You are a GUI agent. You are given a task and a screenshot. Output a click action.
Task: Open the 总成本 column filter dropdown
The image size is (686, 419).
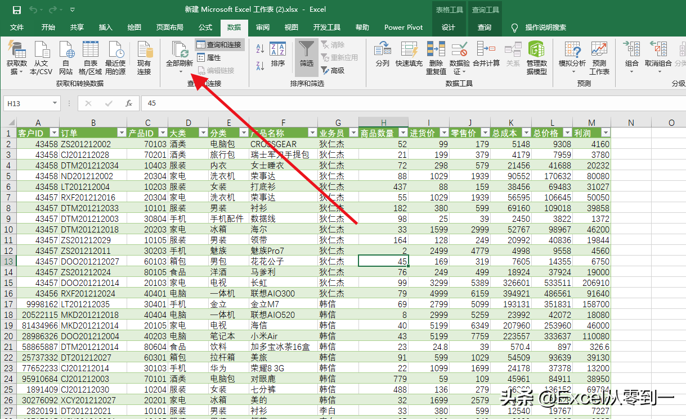click(x=526, y=133)
